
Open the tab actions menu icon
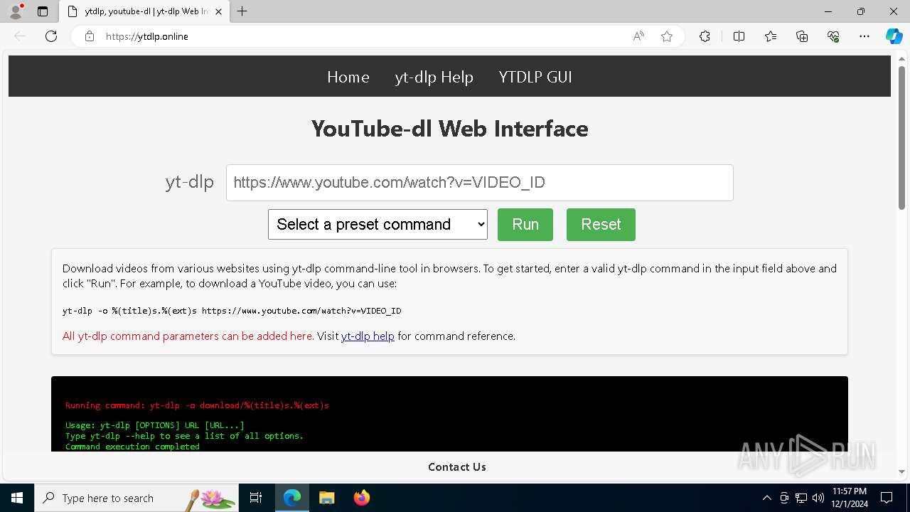(x=43, y=11)
